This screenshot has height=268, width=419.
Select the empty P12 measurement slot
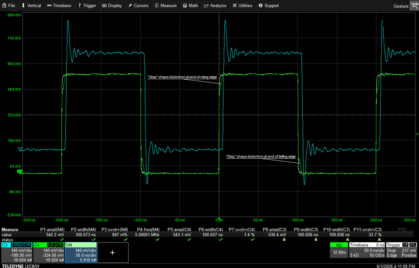click(405, 230)
